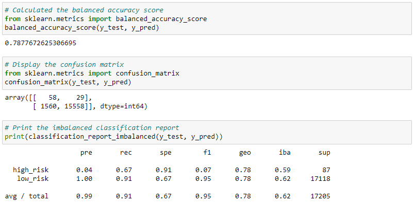Click high_risk support value 87
Viewport: 414px width, 203px height.
326,170
